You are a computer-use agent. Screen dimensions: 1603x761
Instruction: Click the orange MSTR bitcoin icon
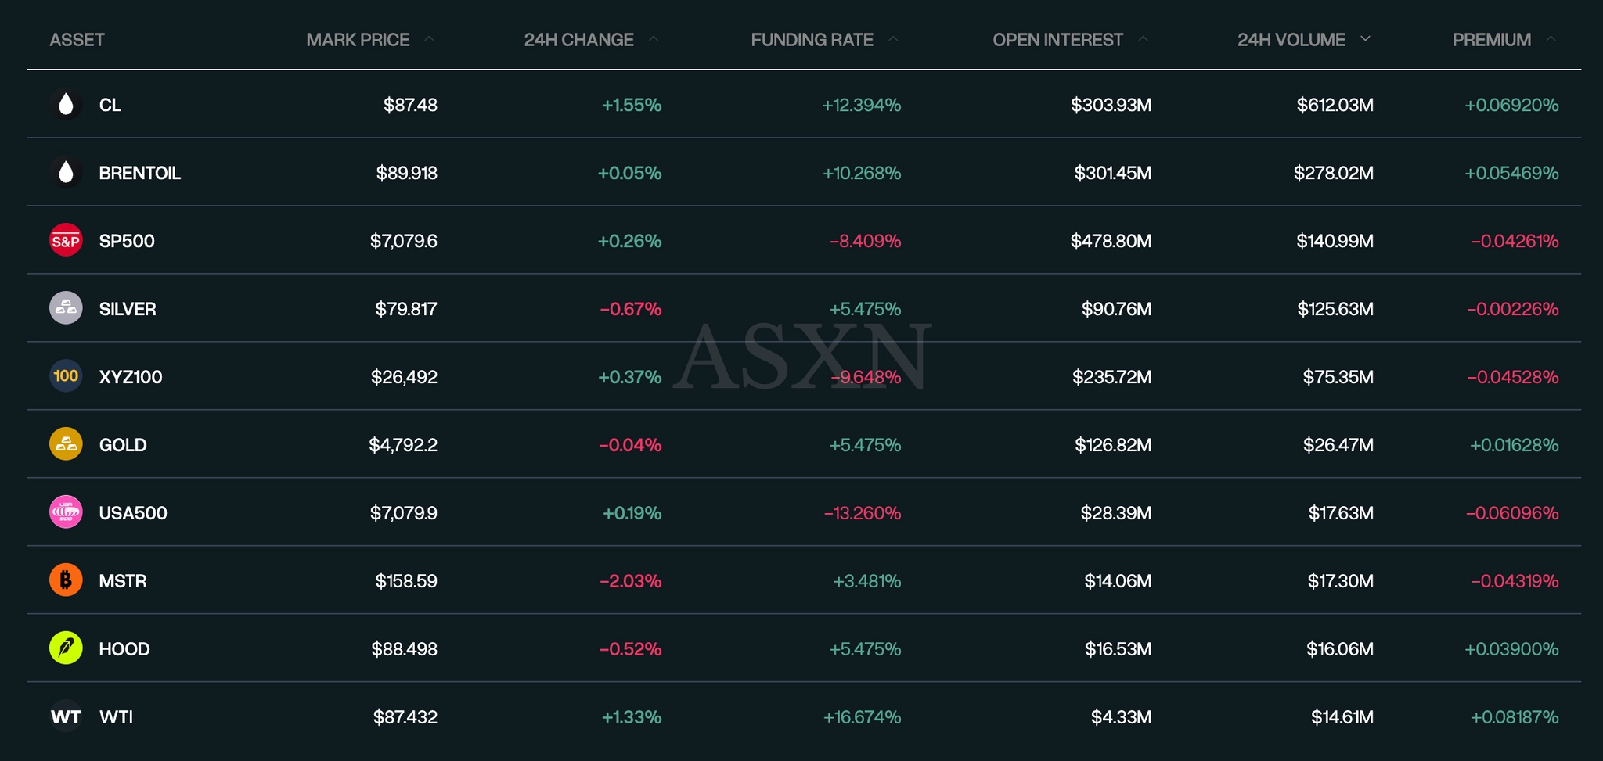click(66, 580)
